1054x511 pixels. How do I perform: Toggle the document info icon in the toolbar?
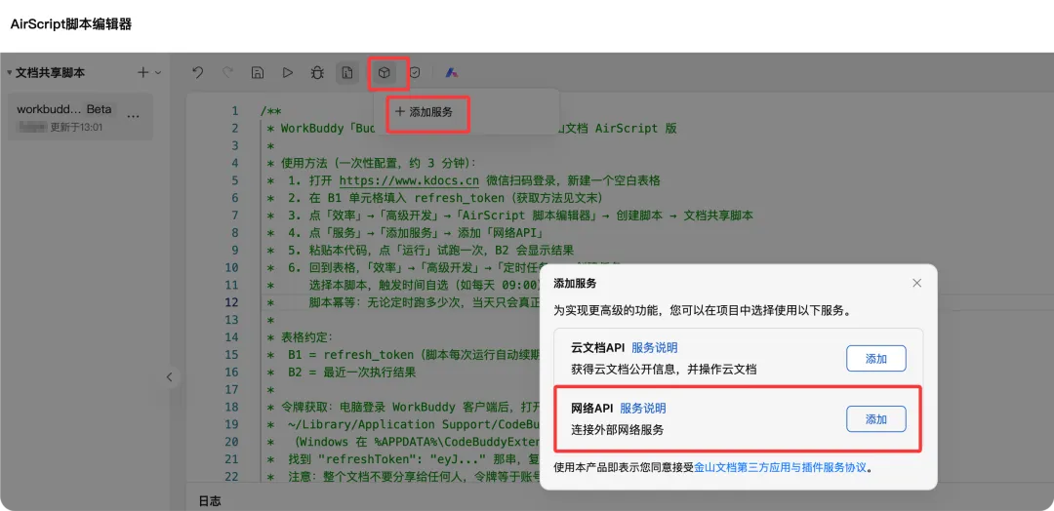[x=346, y=72]
